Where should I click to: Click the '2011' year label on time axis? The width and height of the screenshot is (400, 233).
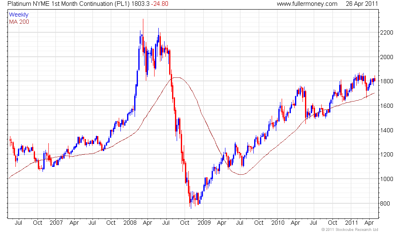pyautogui.click(x=352, y=223)
